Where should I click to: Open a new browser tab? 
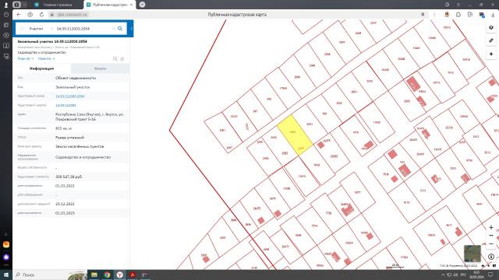142,5
